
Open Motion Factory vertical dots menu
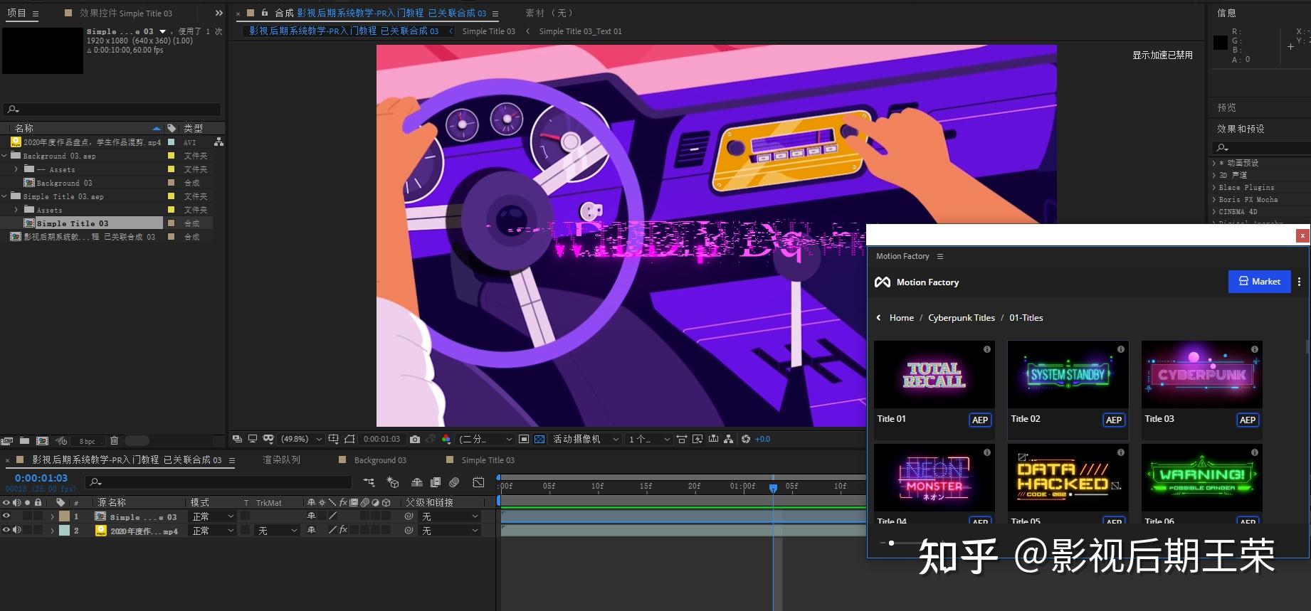[1299, 282]
